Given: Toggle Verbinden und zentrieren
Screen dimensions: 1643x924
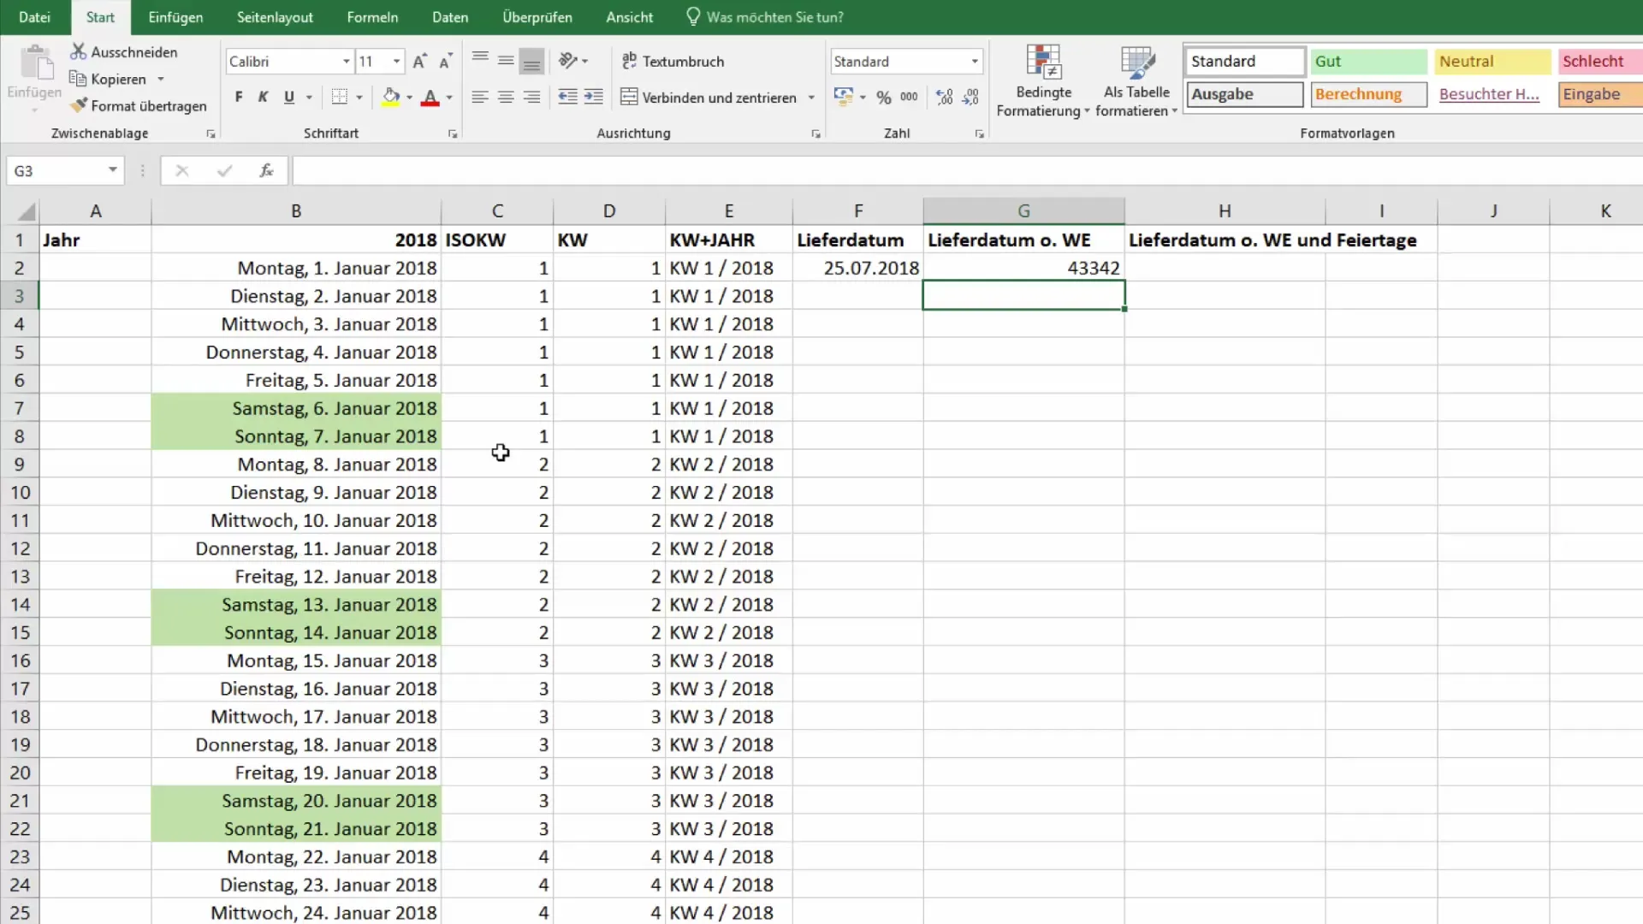Looking at the screenshot, I should pos(709,97).
